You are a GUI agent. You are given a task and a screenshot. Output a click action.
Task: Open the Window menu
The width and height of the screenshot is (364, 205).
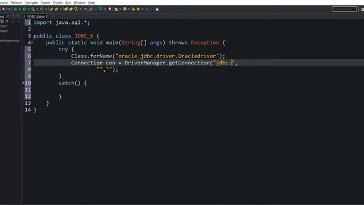[x=80, y=2]
